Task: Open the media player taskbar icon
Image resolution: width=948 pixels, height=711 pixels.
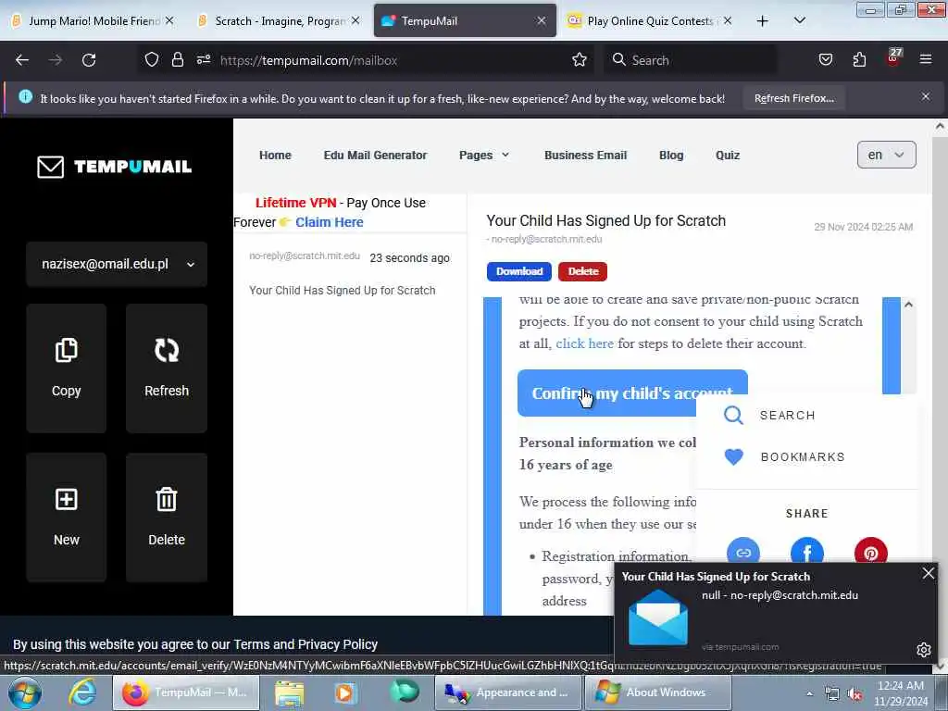Action: click(345, 692)
